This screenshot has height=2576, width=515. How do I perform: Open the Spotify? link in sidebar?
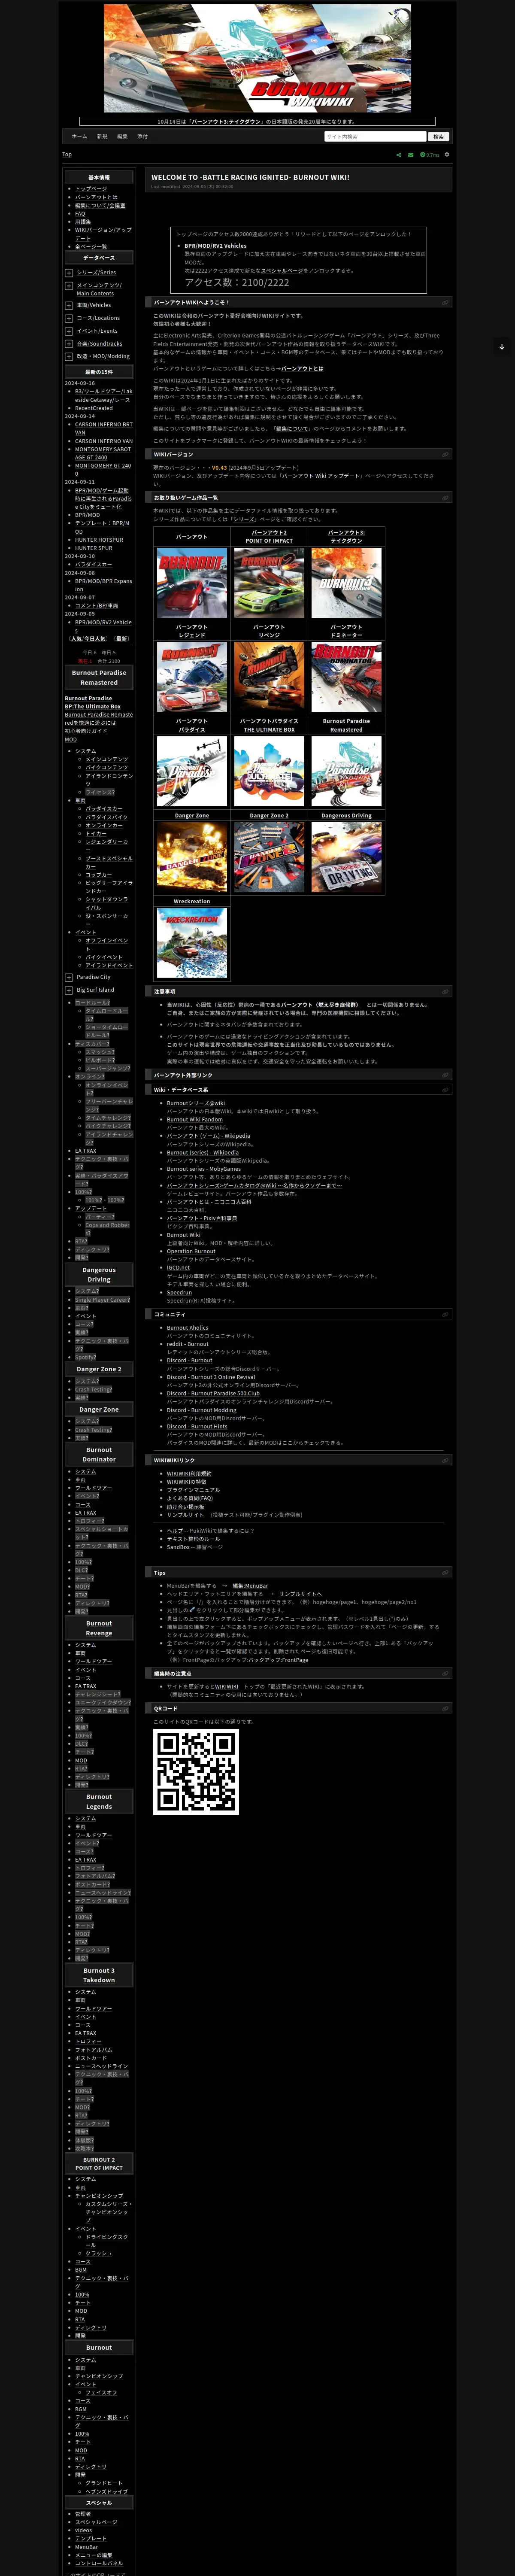pyautogui.click(x=86, y=1357)
